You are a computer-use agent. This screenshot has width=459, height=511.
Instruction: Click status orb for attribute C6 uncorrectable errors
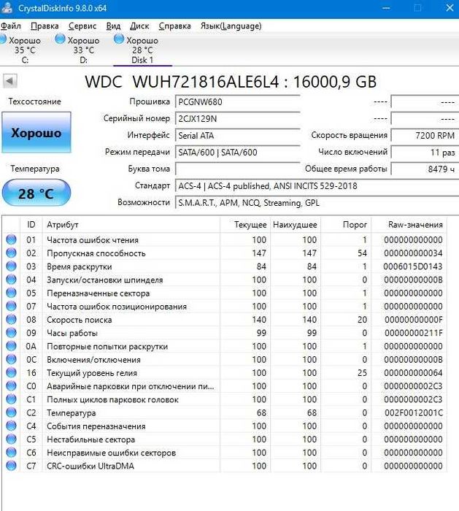(x=12, y=453)
